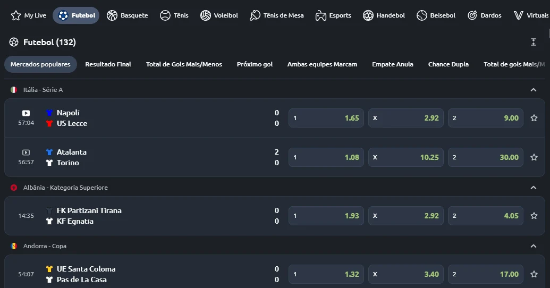Open Handebol ball icon
The image size is (550, 288).
(x=368, y=15)
